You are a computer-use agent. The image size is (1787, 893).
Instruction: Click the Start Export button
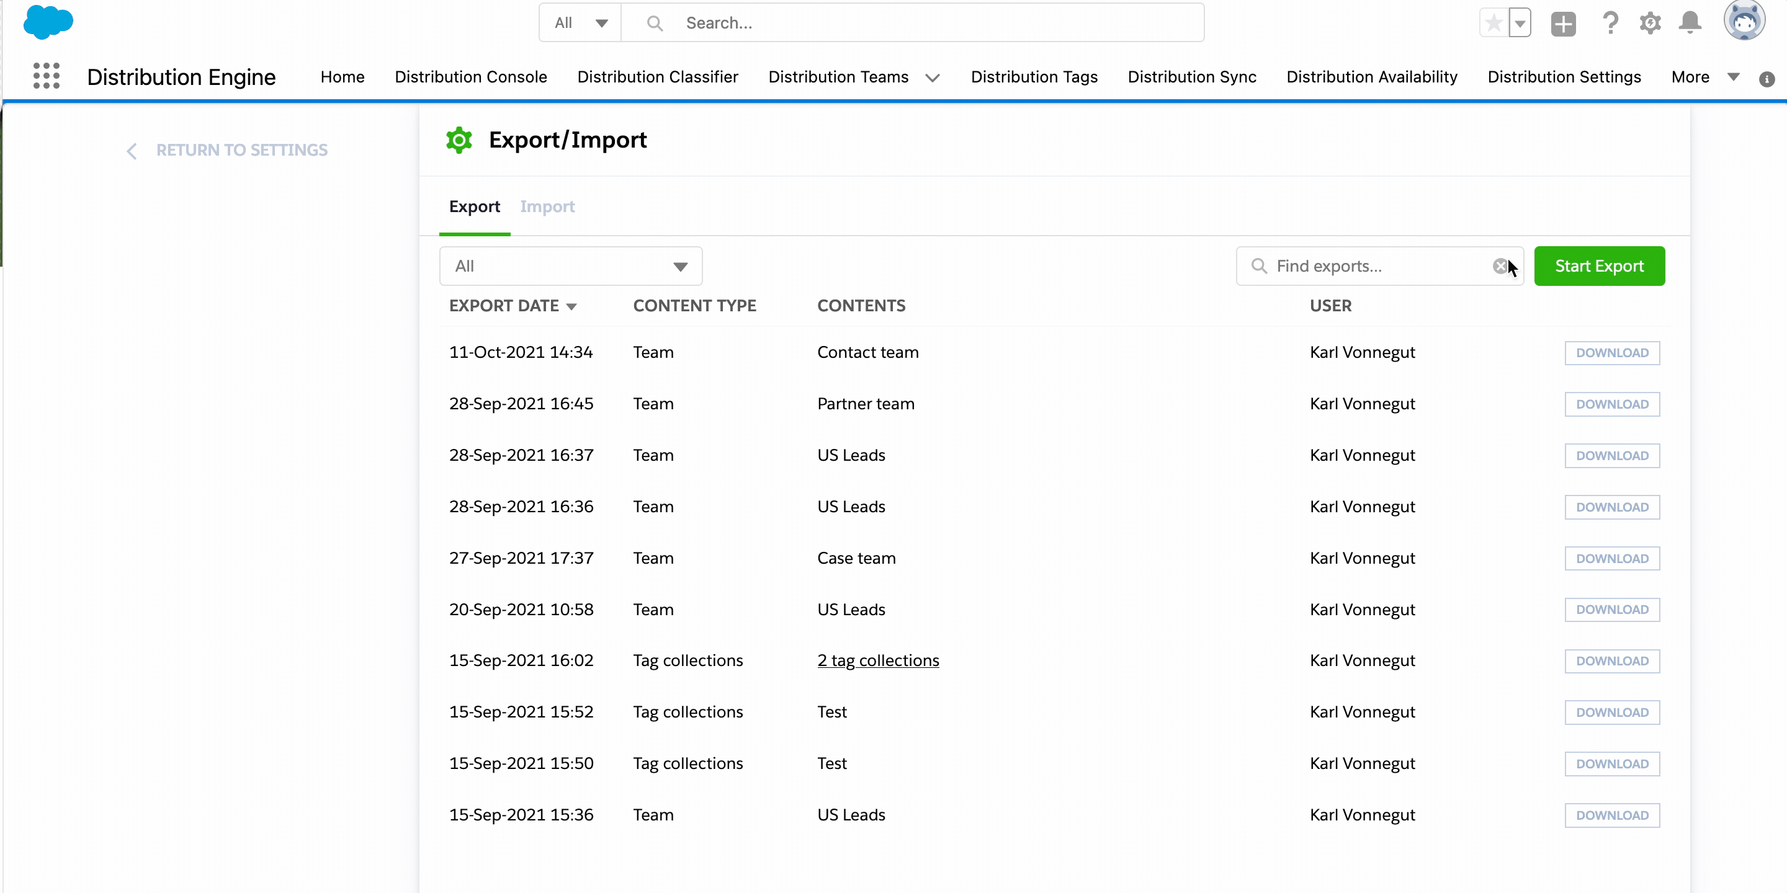[x=1599, y=266]
